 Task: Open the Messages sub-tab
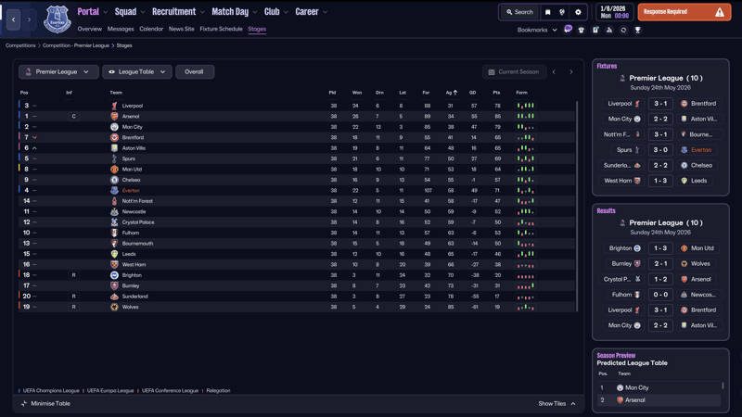click(121, 29)
